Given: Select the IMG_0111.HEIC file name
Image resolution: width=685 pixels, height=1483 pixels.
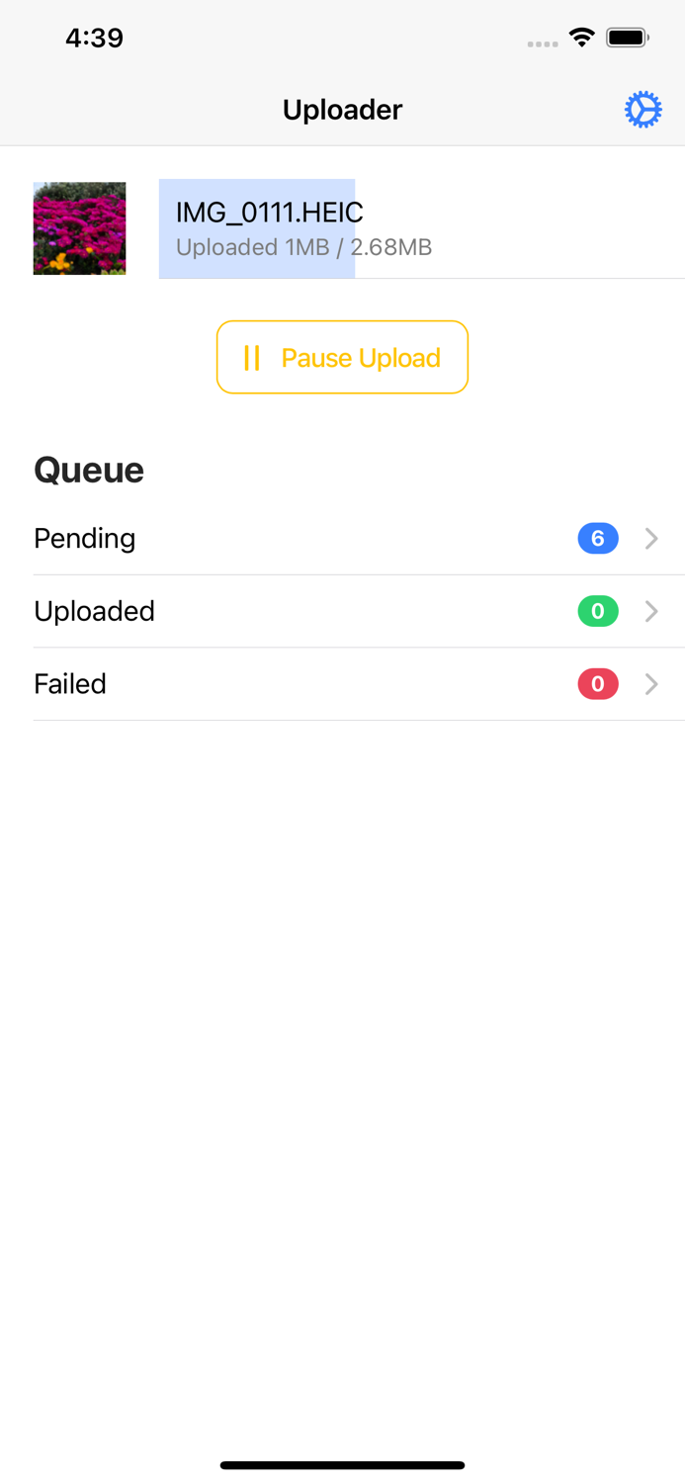Looking at the screenshot, I should click(x=270, y=213).
